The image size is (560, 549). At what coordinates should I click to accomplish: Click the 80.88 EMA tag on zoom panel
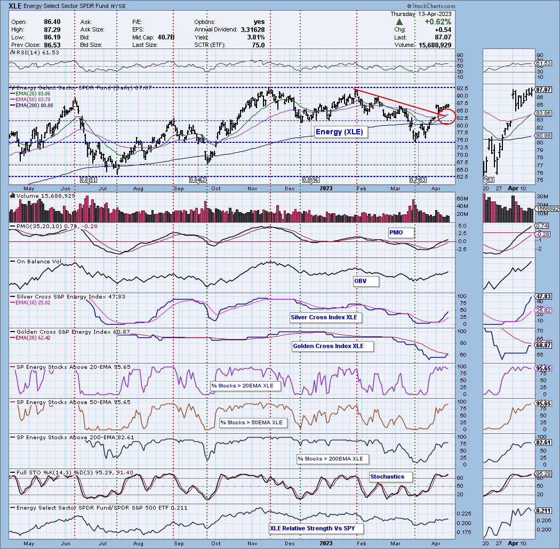click(543, 135)
